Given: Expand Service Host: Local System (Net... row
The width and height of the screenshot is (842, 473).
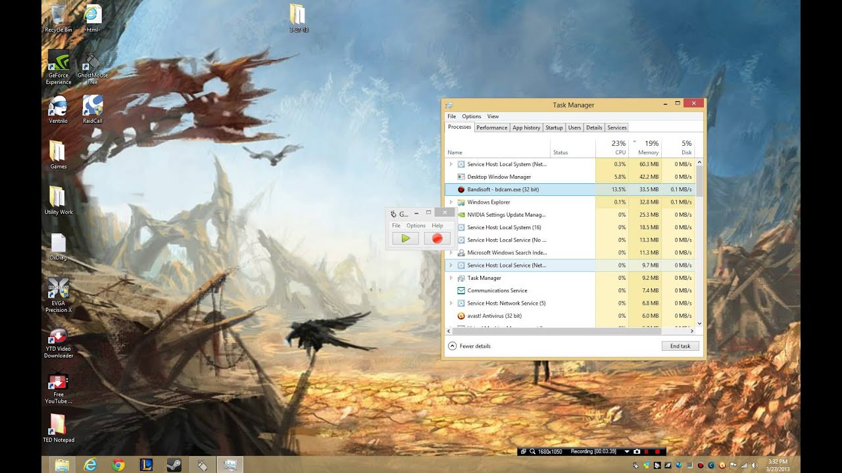Looking at the screenshot, I should 451,164.
